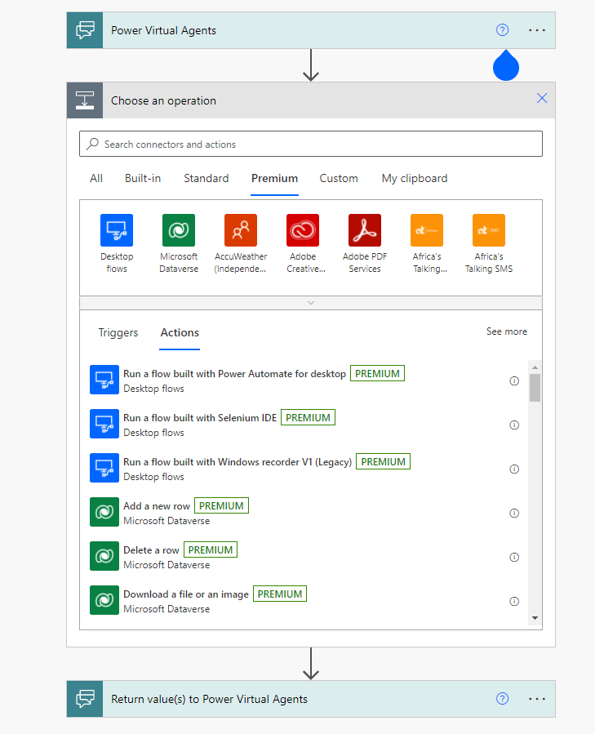Select the Premium tab

coord(274,178)
